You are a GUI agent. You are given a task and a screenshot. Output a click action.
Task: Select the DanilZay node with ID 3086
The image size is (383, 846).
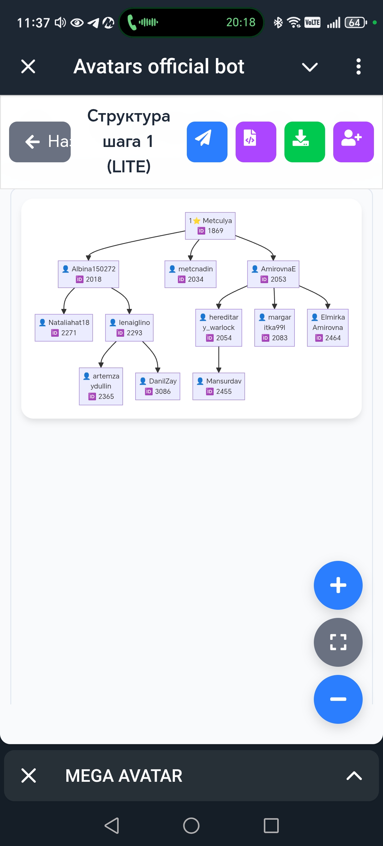pos(158,386)
